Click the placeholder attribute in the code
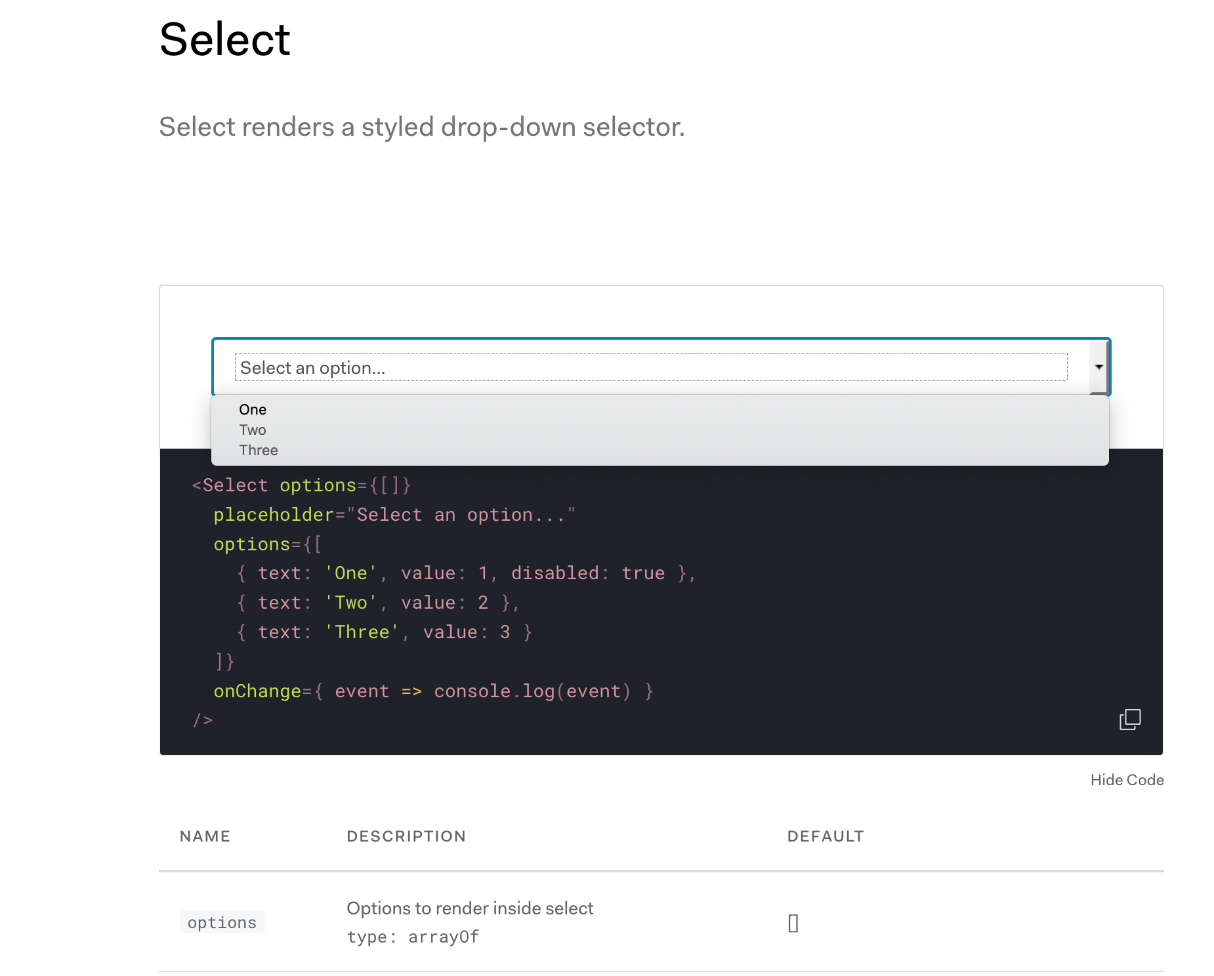Image resolution: width=1214 pixels, height=976 pixels. tap(272, 514)
